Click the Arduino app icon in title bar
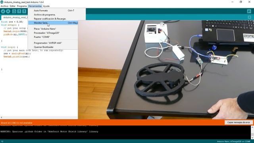Screen dimensions: 254x143 point(2,2)
